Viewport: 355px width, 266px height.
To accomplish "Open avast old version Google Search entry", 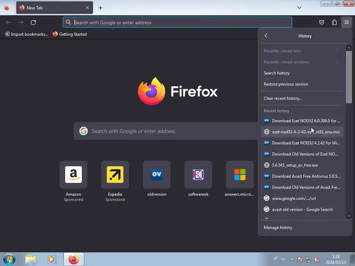I will coord(302,210).
